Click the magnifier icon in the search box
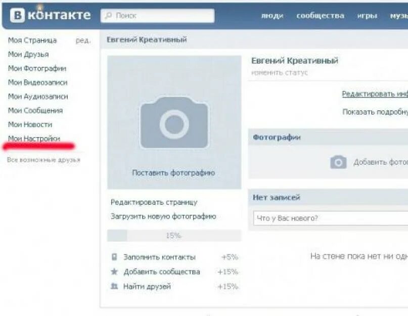Viewport: 408px width, 316px height. [x=108, y=16]
